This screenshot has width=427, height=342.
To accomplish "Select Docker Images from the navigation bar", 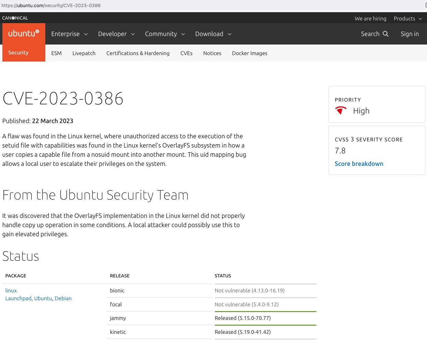I will point(250,53).
